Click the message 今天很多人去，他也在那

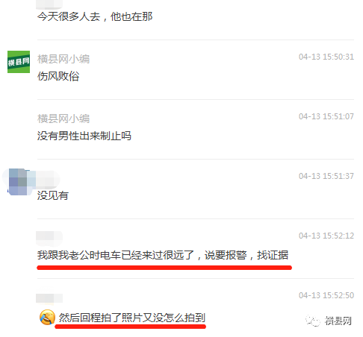[x=95, y=16]
